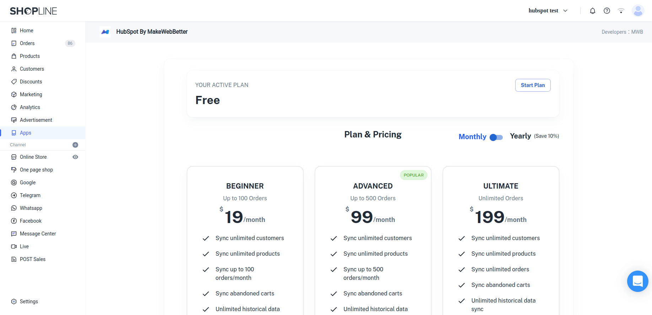Click the Marketing icon in sidebar
The width and height of the screenshot is (652, 315).
coord(14,94)
